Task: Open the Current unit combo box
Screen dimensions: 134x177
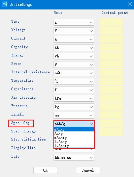Action: point(74,39)
